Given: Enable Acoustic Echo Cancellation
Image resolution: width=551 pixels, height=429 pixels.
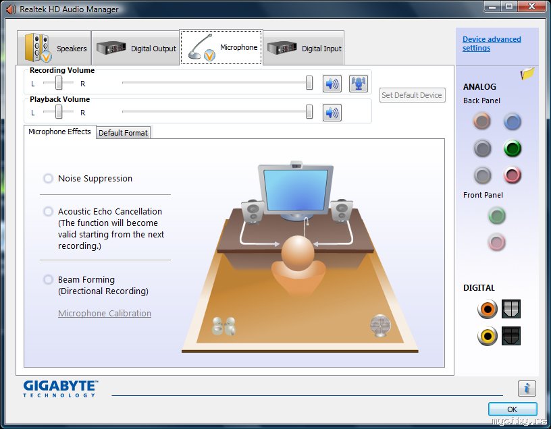Looking at the screenshot, I should coord(48,211).
